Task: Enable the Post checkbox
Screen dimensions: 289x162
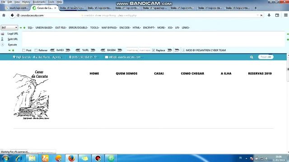Action: [x=23, y=50]
